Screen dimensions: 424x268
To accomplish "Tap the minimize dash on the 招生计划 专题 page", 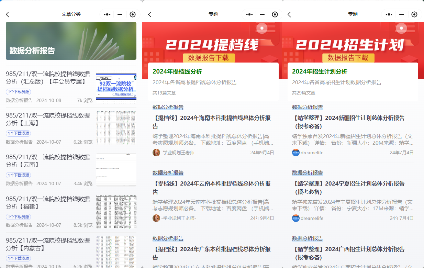I will point(401,14).
